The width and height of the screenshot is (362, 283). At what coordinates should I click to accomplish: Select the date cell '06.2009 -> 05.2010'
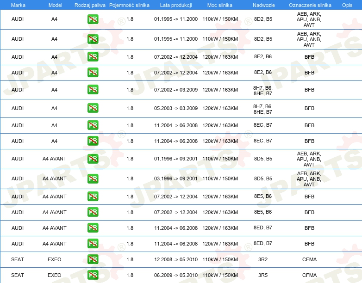click(176, 275)
